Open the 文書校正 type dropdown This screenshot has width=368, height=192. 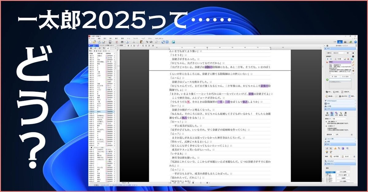[335, 53]
